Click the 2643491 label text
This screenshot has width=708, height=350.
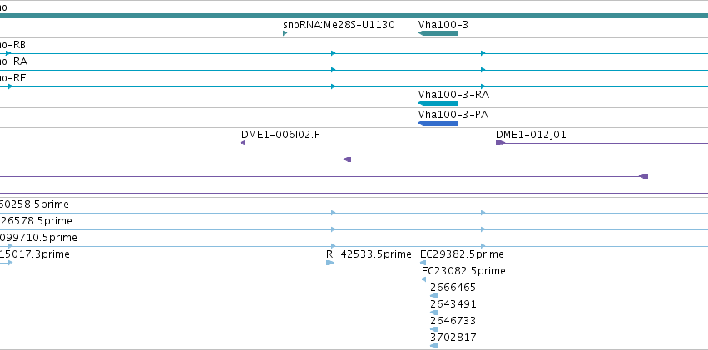click(x=453, y=304)
